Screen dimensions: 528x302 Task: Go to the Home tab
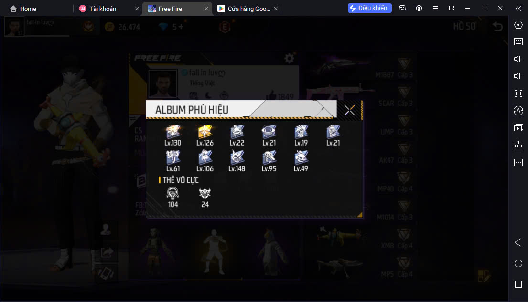point(23,9)
